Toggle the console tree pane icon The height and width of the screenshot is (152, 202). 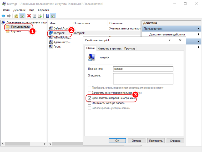[22, 16]
